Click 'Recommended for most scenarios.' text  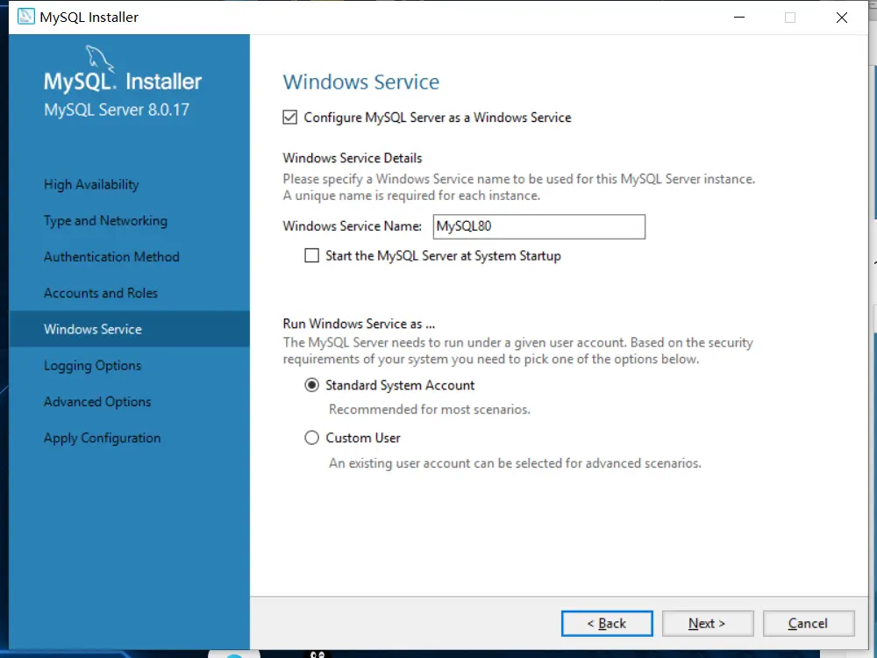[429, 410]
